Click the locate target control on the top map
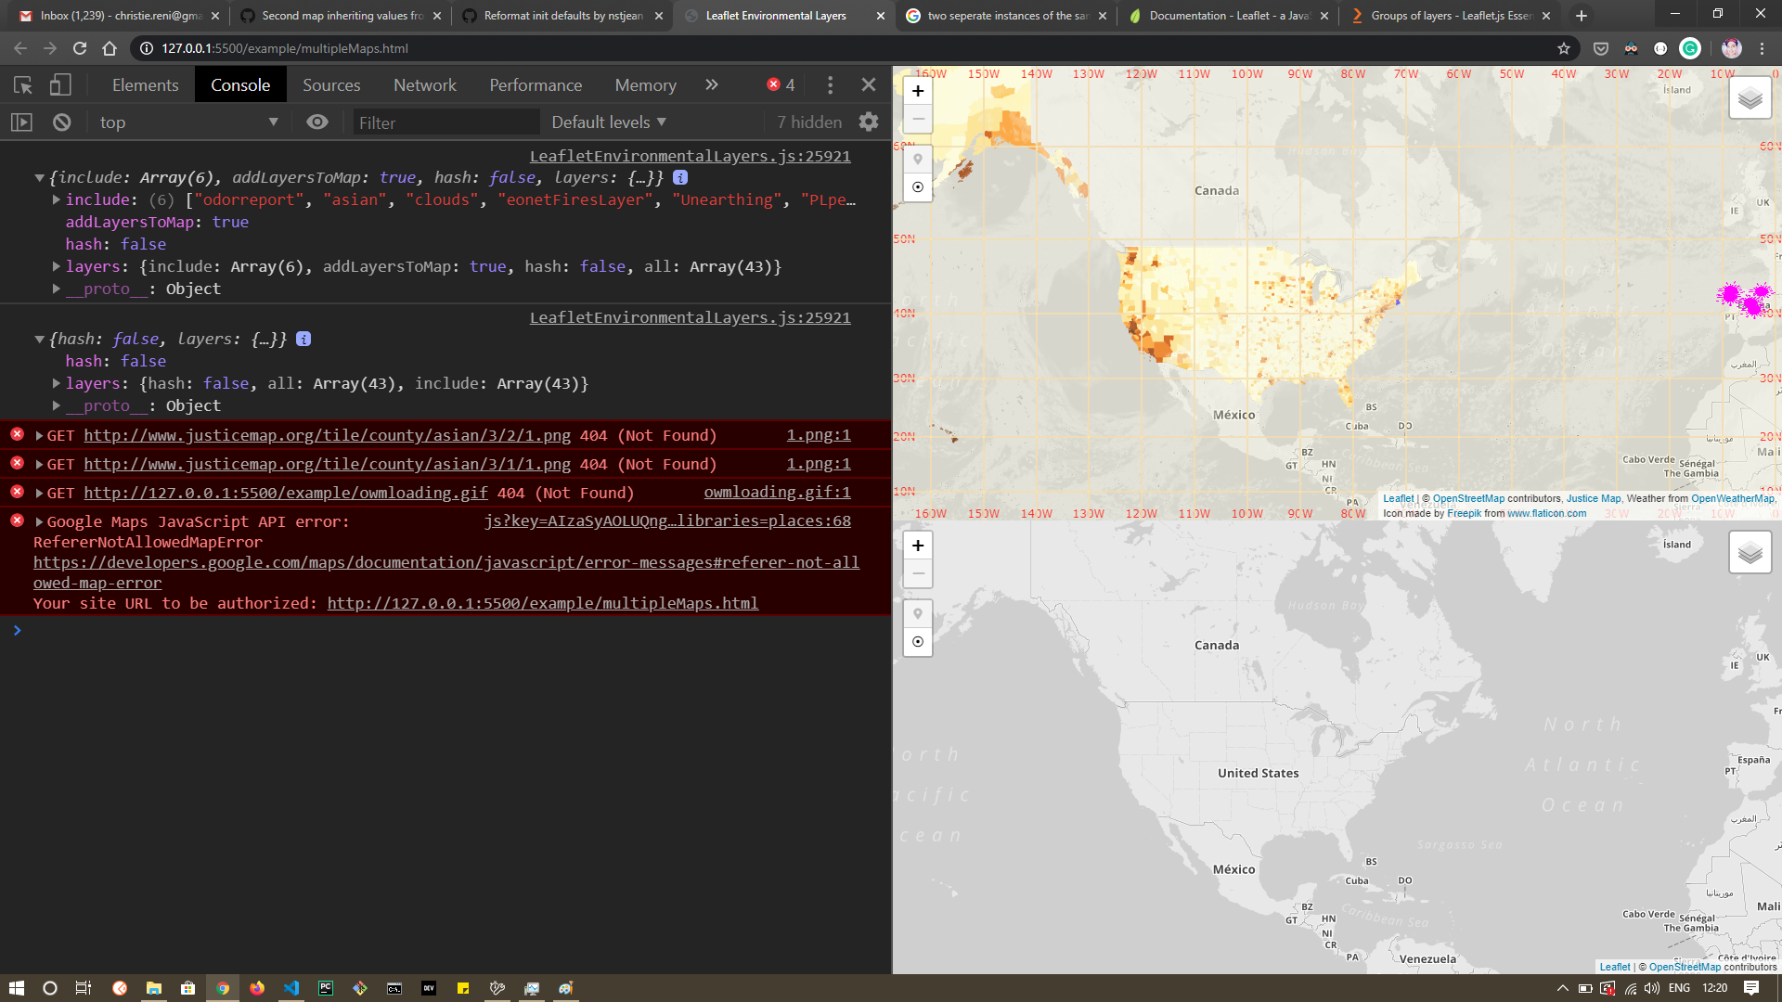 click(x=917, y=187)
